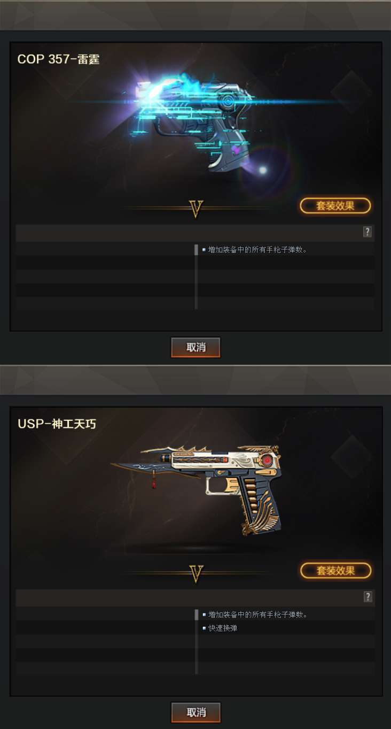Click bullet marker beside 增加装备中的所有手枪子弹数 in USP panel
Image resolution: width=391 pixels, height=729 pixels.
204,615
